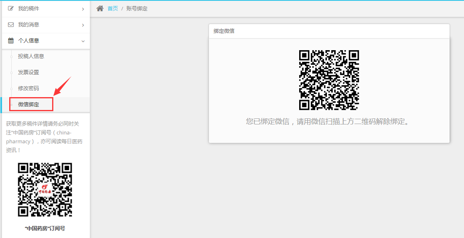This screenshot has height=238, width=464.
Task: Click the WeChat unbind QR code
Action: click(329, 80)
